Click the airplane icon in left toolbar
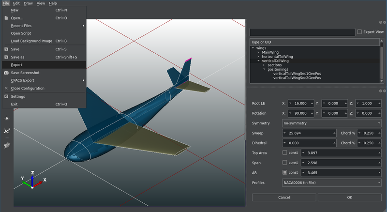This screenshot has width=387, height=212. coord(7,131)
